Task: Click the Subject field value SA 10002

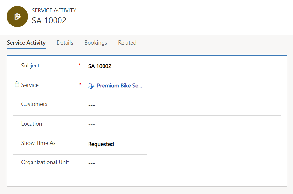Action: (x=100, y=66)
